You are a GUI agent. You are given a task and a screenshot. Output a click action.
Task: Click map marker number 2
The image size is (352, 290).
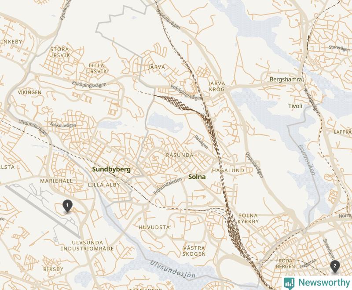[x=335, y=267]
